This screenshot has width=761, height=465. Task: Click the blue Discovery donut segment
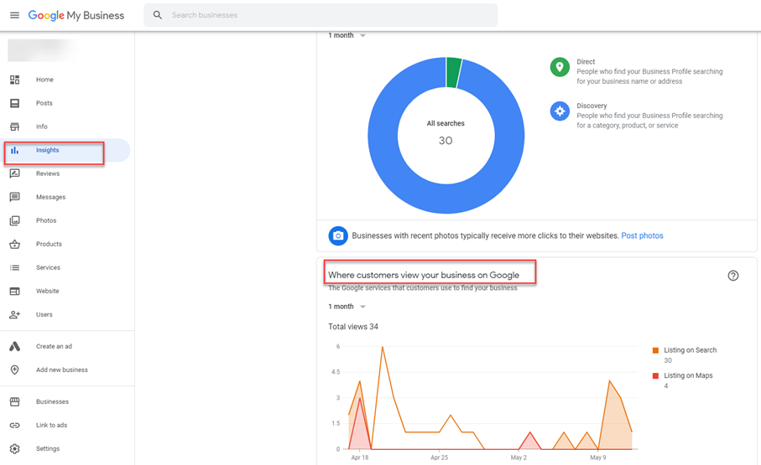coord(446,199)
